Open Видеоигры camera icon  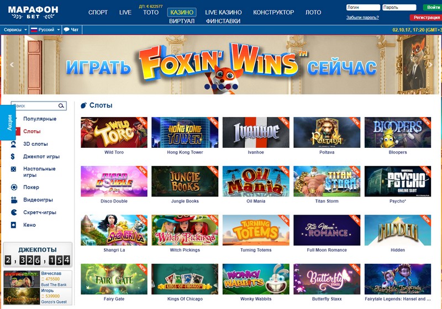14,200
